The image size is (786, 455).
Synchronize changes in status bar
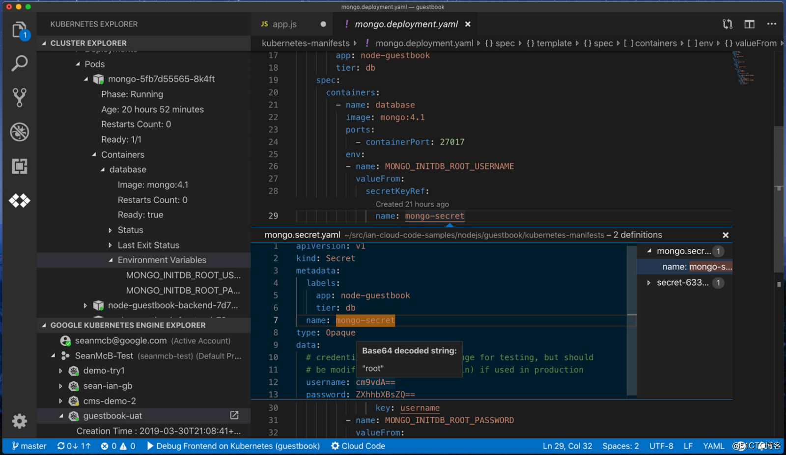74,446
